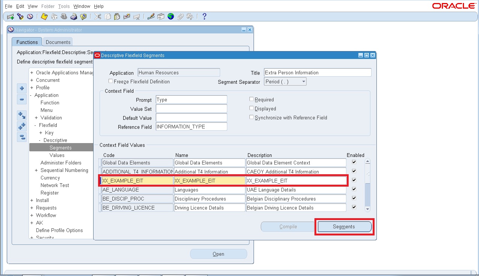Click the Segments button

coord(345,226)
